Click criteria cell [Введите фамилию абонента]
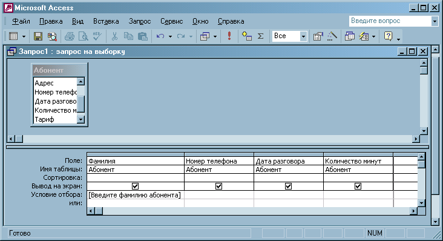The height and width of the screenshot is (241, 443). pyautogui.click(x=136, y=195)
